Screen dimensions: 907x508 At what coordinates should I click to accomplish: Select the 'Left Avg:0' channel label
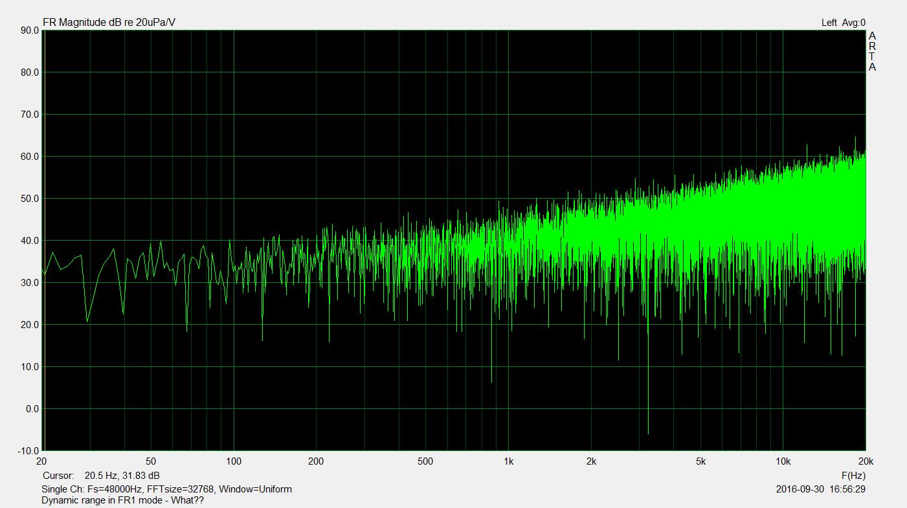[844, 23]
